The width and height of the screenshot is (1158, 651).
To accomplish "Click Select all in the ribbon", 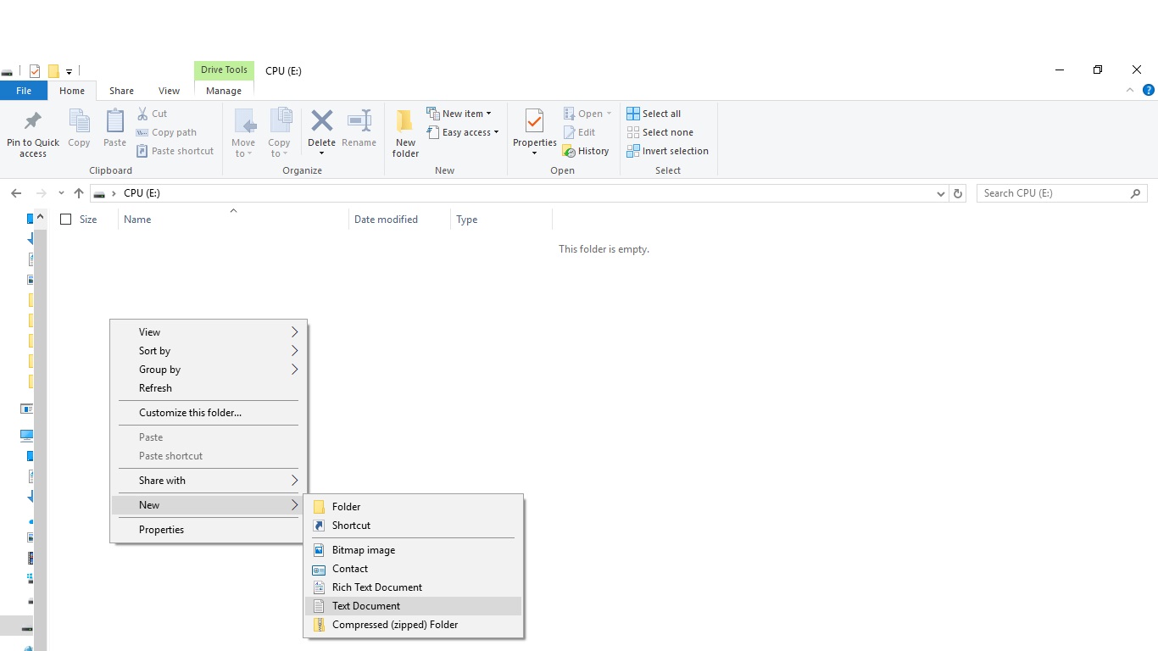I will [654, 114].
